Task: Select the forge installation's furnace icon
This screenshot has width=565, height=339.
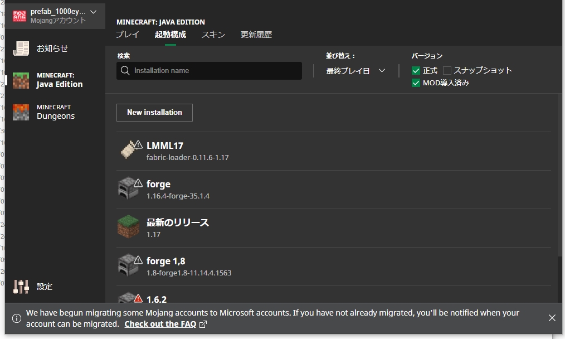Action: (129, 189)
